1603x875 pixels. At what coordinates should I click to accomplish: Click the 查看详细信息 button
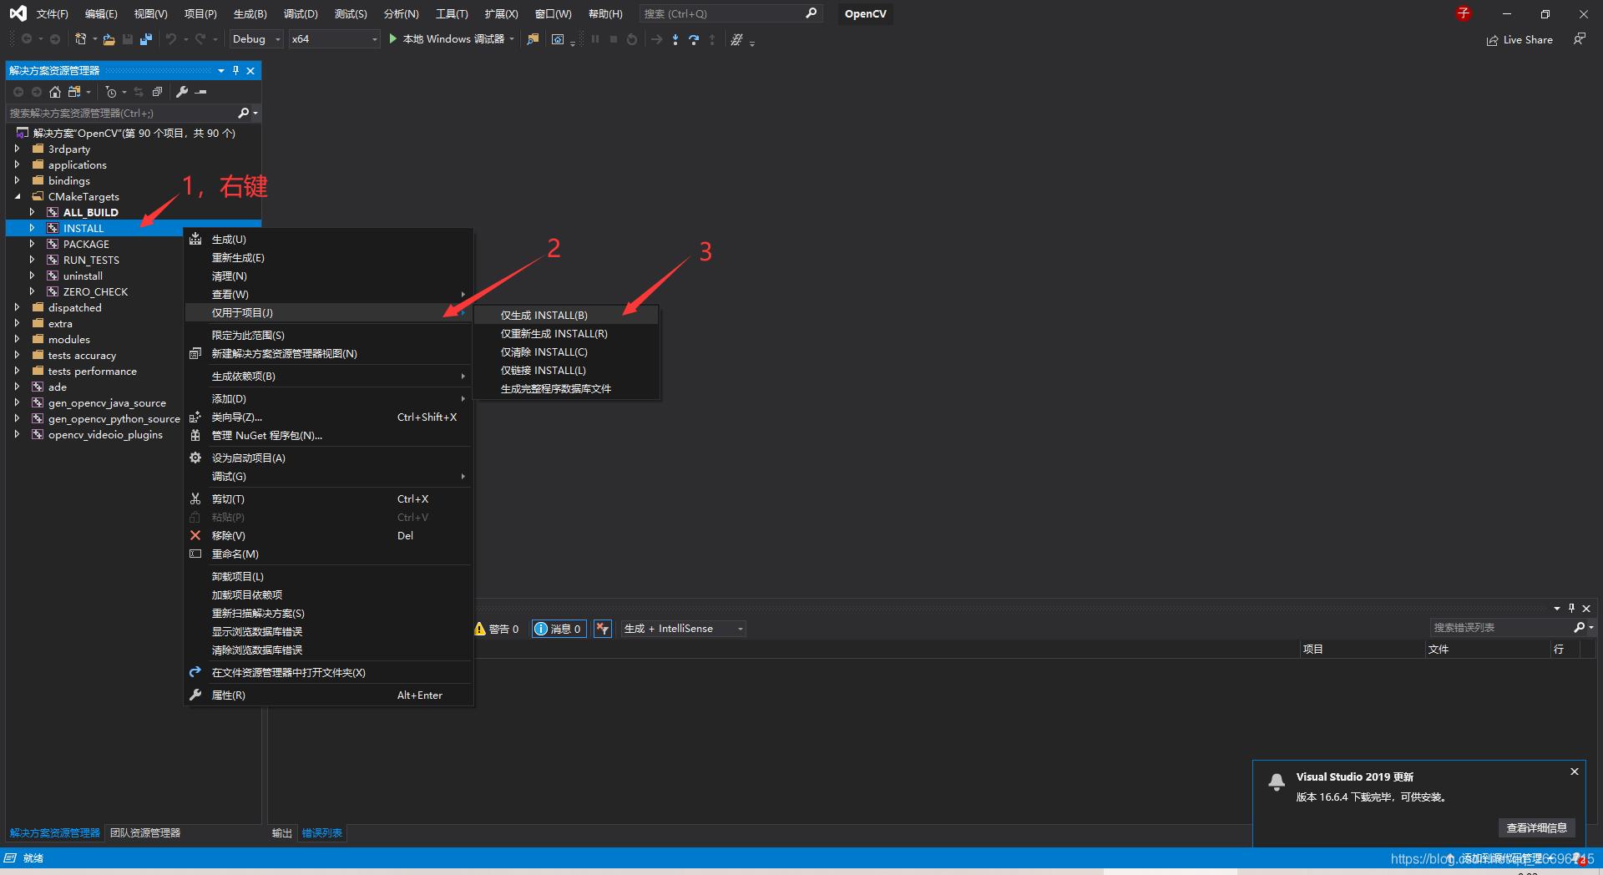click(1536, 827)
